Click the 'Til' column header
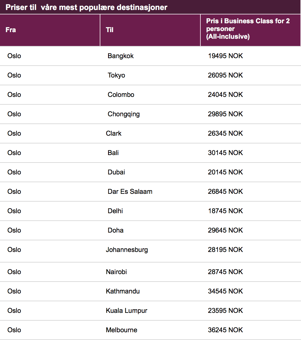 110,30
